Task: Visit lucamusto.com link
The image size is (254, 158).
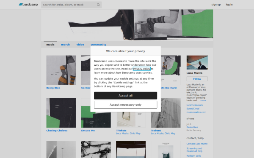Action: (x=195, y=105)
